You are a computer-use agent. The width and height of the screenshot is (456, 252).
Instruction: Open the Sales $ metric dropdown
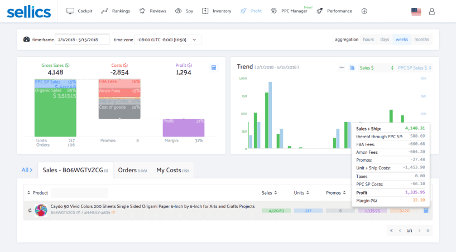point(375,67)
